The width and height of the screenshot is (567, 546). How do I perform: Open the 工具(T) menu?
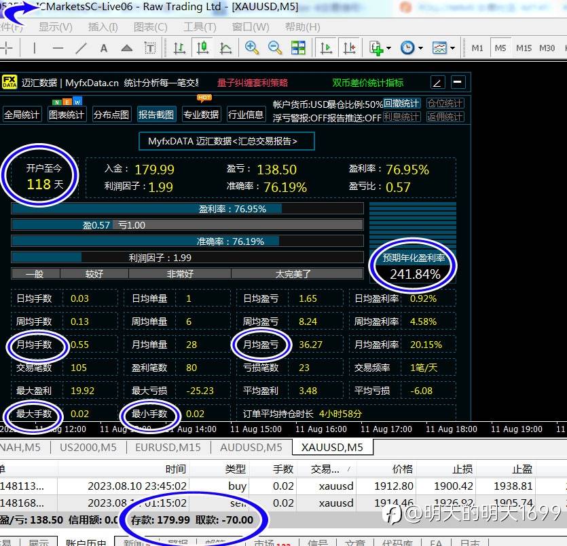200,27
